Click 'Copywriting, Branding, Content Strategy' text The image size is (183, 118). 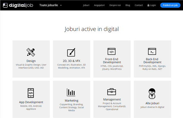[x=72, y=107]
